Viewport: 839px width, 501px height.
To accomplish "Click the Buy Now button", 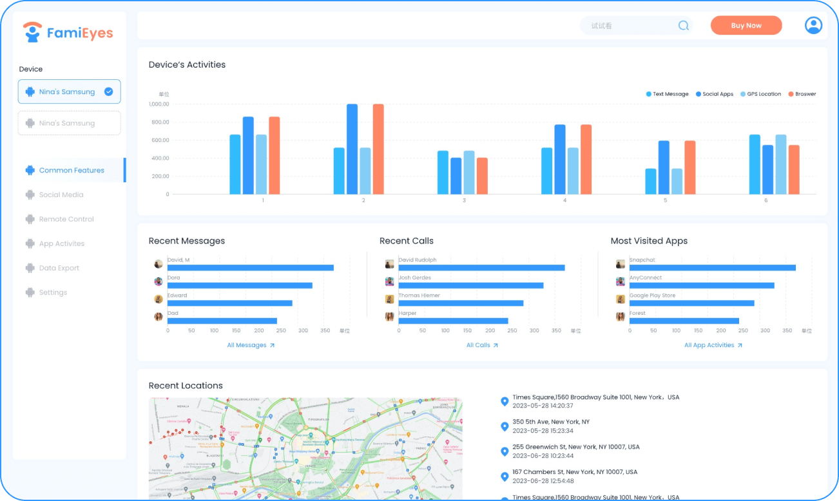I will point(746,26).
